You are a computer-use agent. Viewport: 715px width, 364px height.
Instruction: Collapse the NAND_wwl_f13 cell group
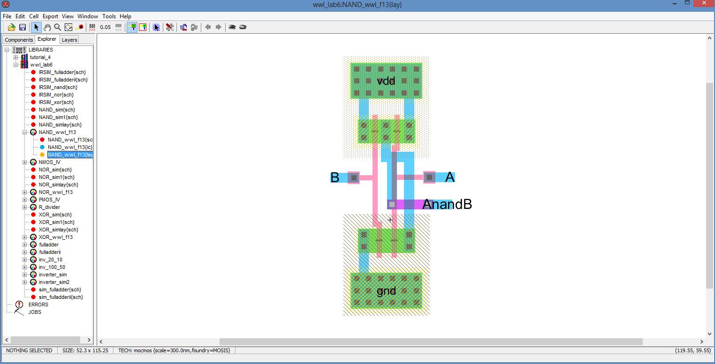click(x=25, y=132)
